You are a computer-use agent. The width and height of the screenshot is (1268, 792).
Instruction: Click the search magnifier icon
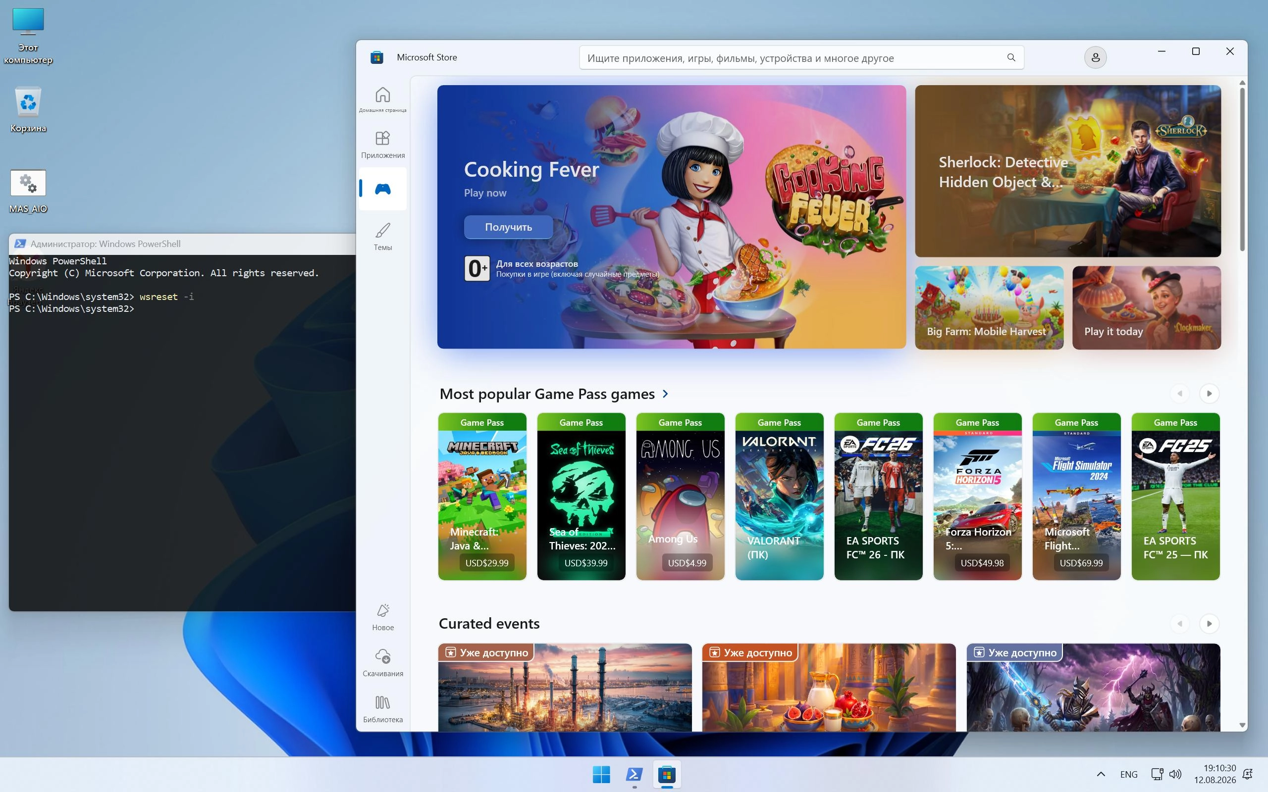[1011, 57]
